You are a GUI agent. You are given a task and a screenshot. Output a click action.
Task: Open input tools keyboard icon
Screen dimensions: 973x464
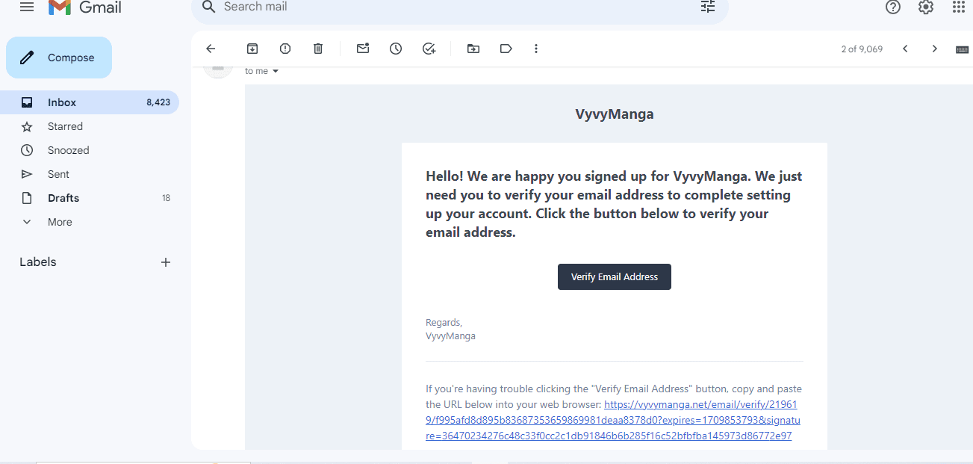pos(963,49)
